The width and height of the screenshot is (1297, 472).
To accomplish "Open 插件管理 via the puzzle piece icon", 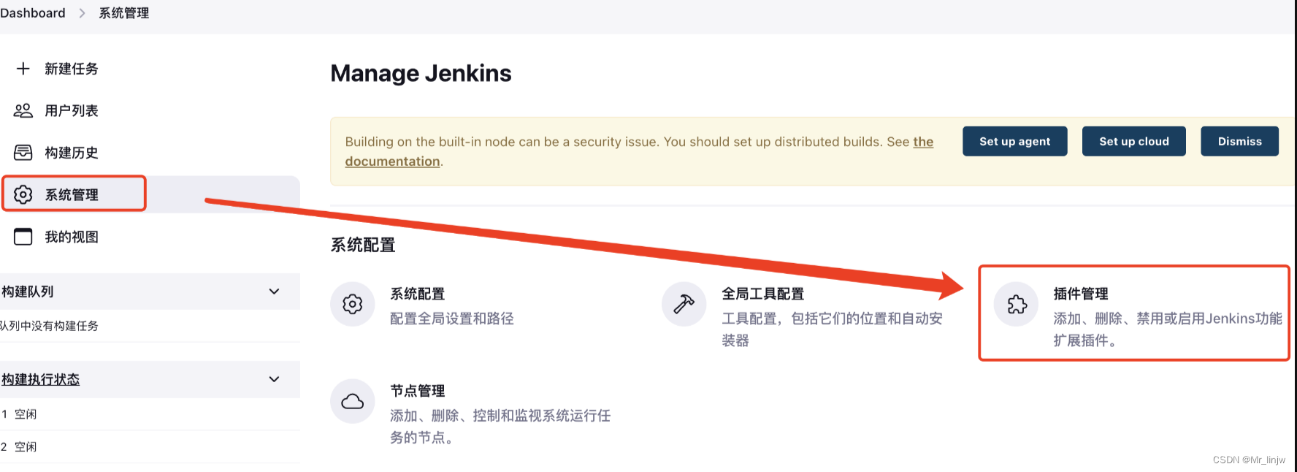I will click(1016, 304).
